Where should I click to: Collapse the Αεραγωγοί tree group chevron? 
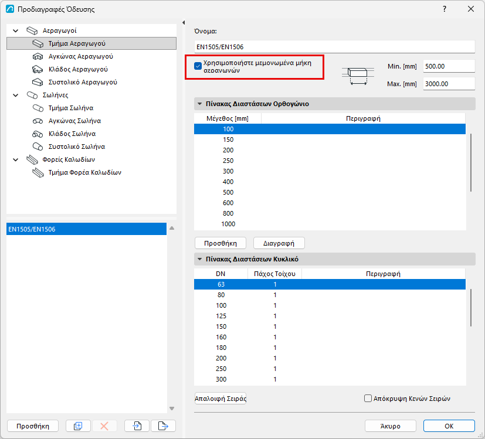[15, 30]
